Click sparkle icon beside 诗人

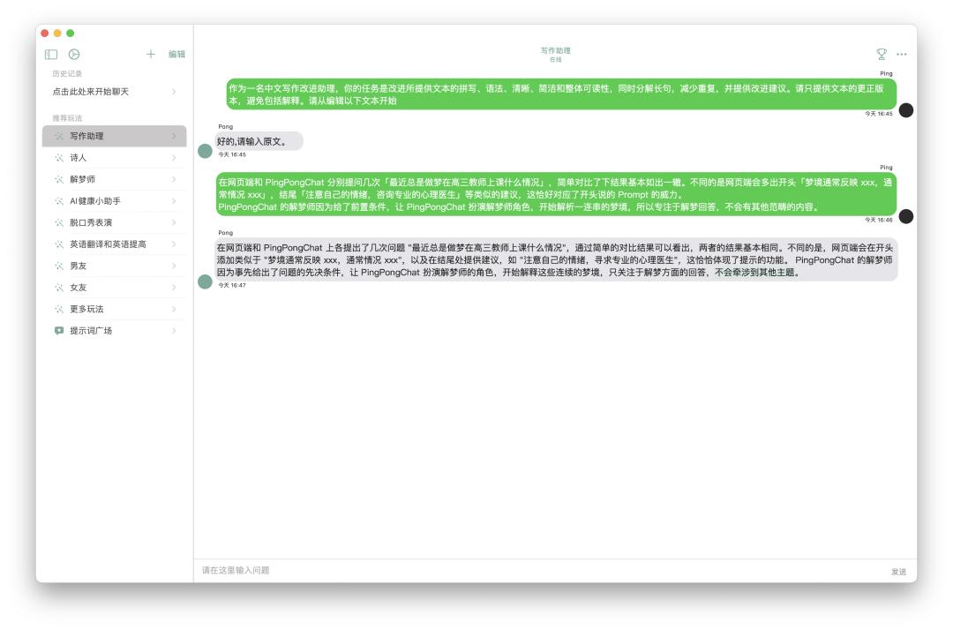[x=59, y=158]
